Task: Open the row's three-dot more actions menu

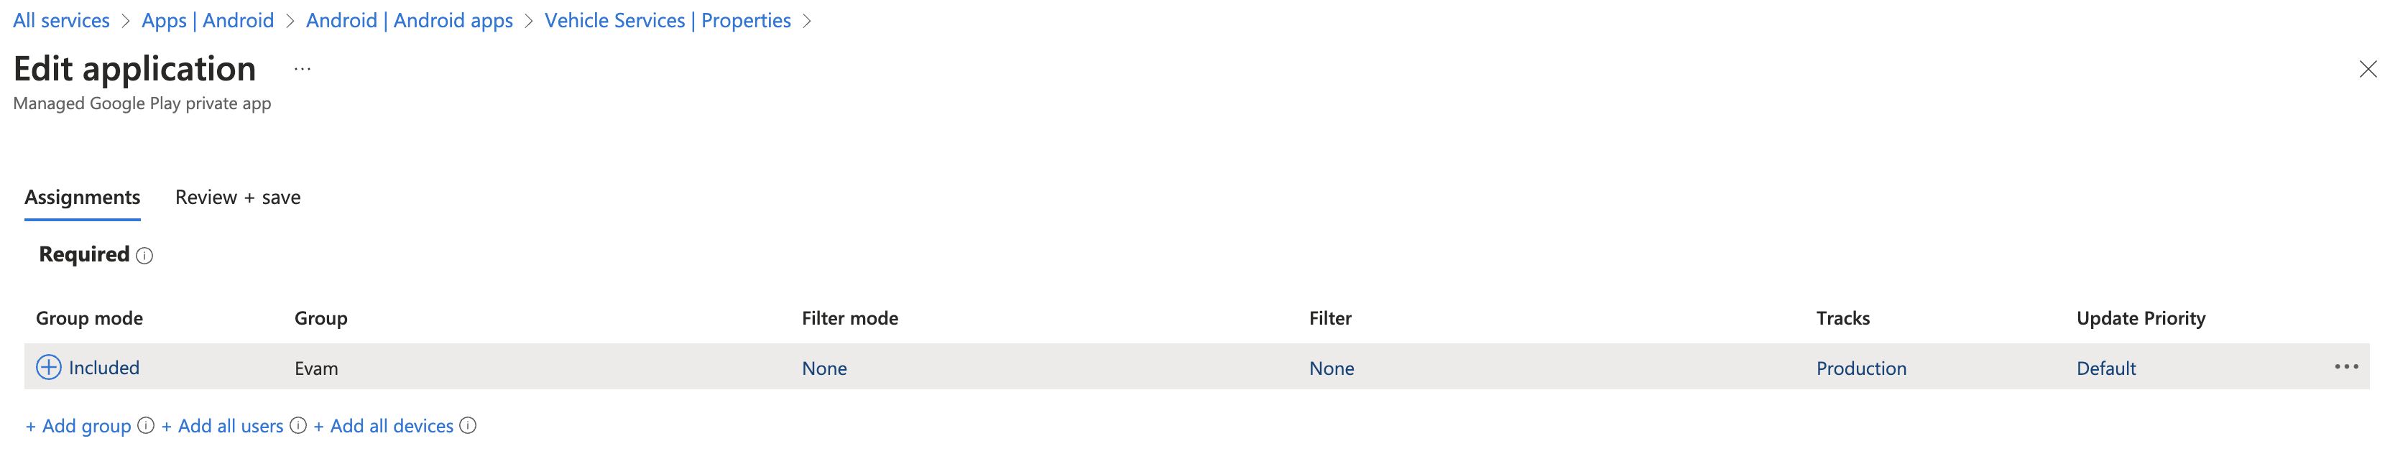Action: pos(2345,366)
